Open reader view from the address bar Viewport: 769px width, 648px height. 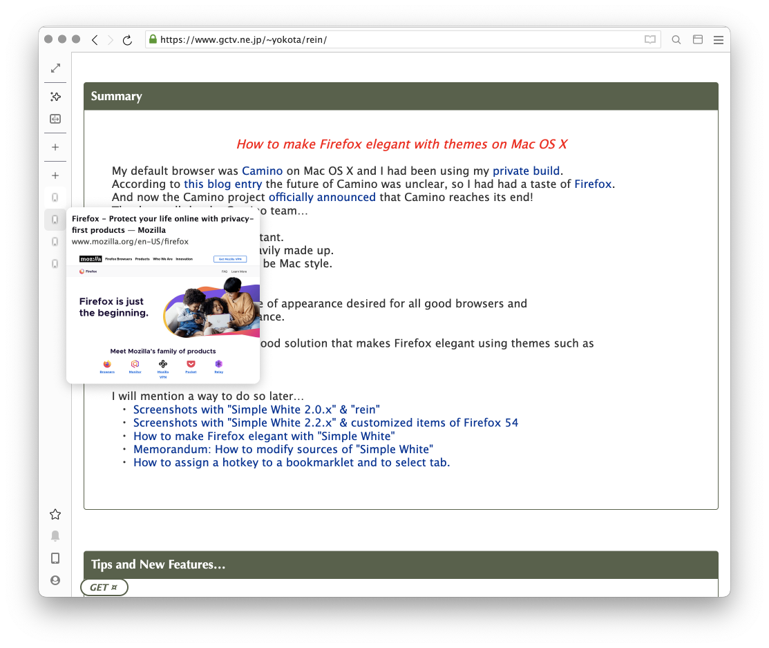tap(649, 40)
